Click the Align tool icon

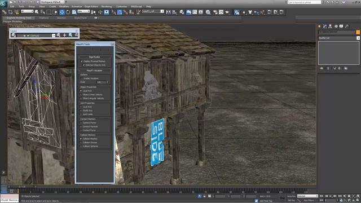point(174,12)
